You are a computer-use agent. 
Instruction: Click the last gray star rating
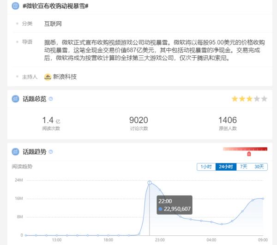[x=264, y=99]
